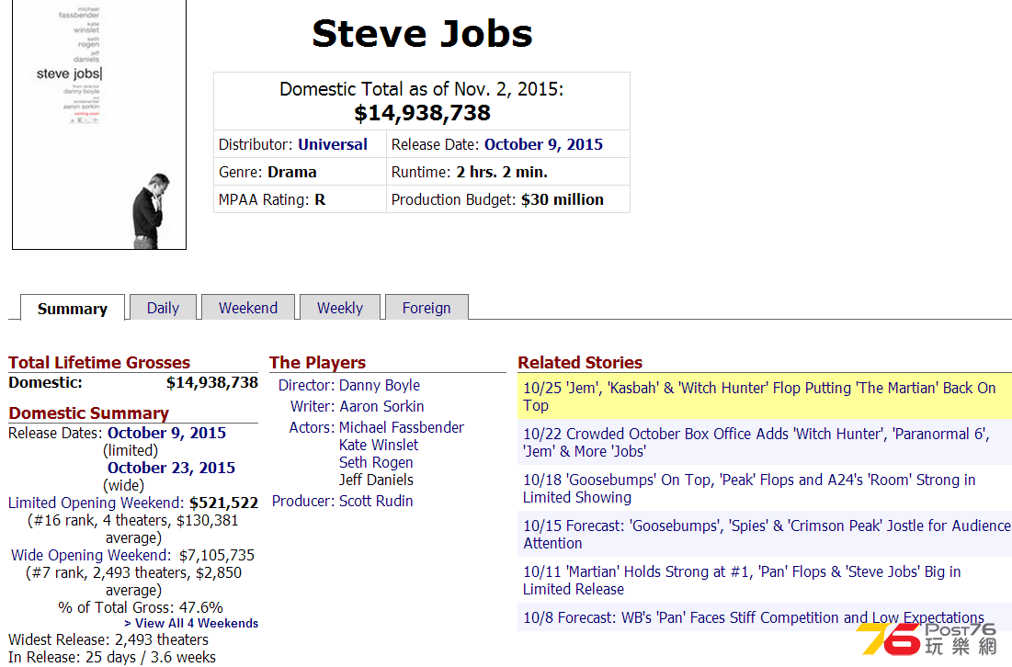Click the Domestic lifetime gross $14,938,738 under Total Lifetime Grosses
1012x667 pixels.
click(211, 382)
